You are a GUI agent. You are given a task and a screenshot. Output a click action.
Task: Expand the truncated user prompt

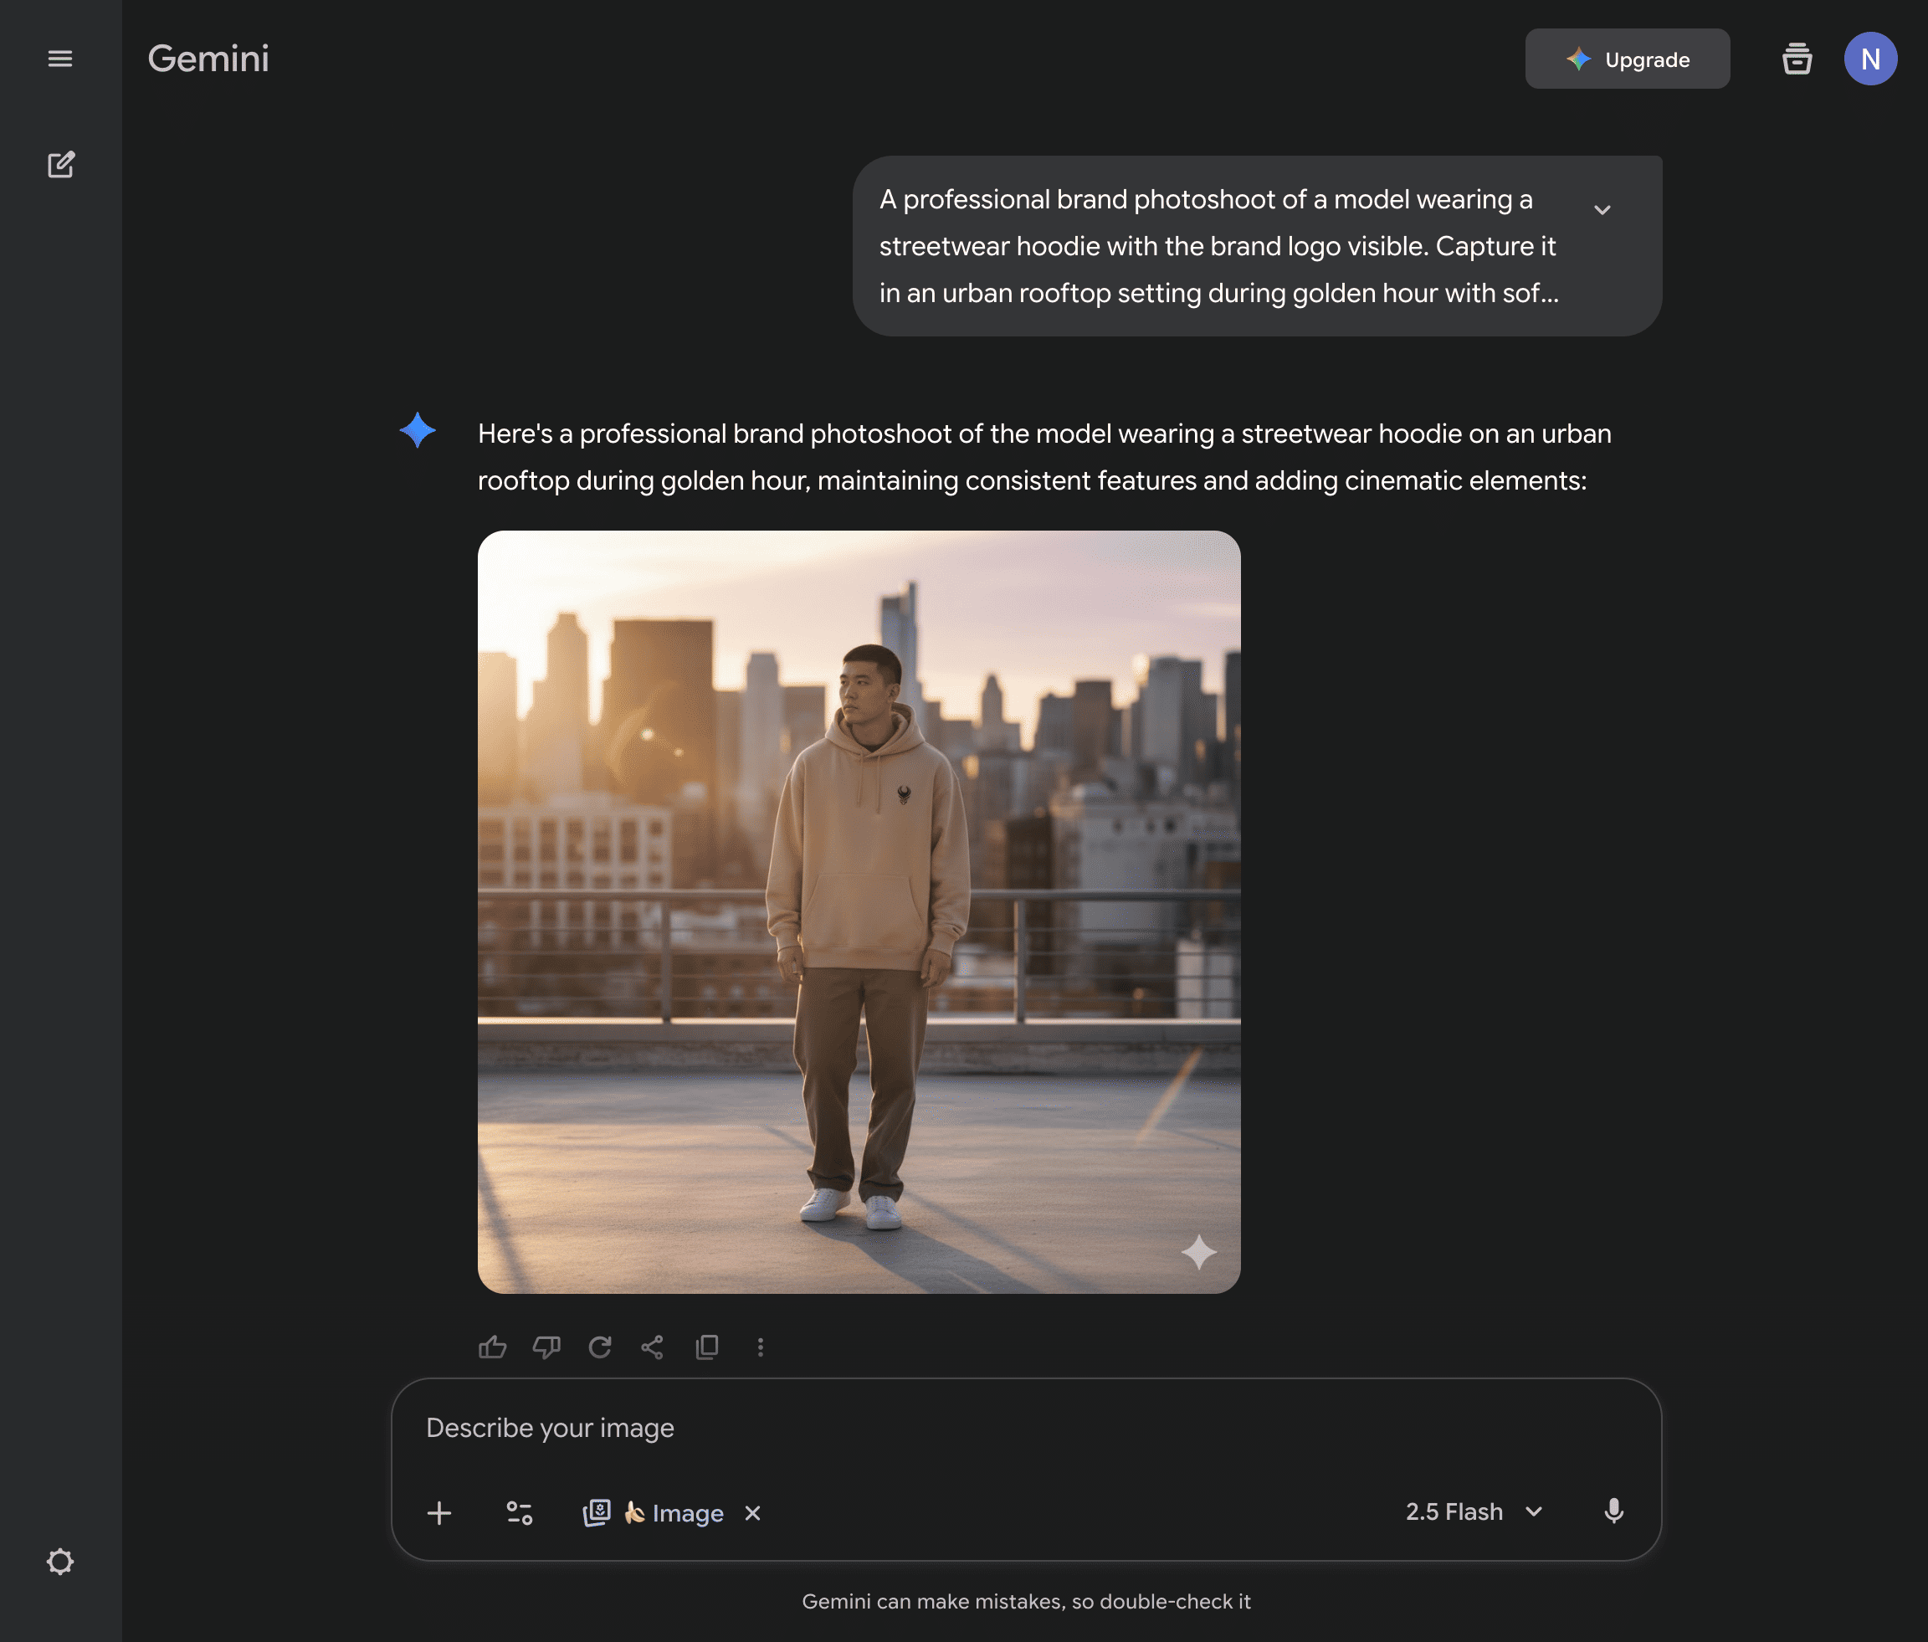(1602, 209)
